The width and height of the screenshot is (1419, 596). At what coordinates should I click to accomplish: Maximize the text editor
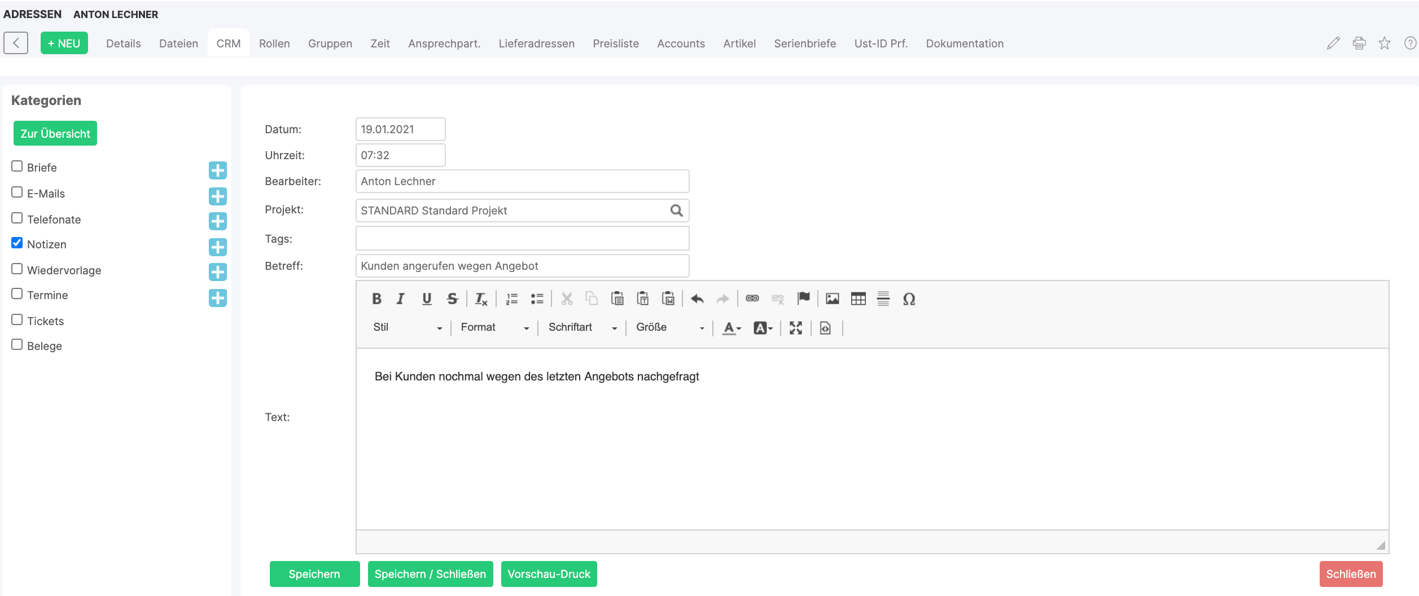click(796, 328)
